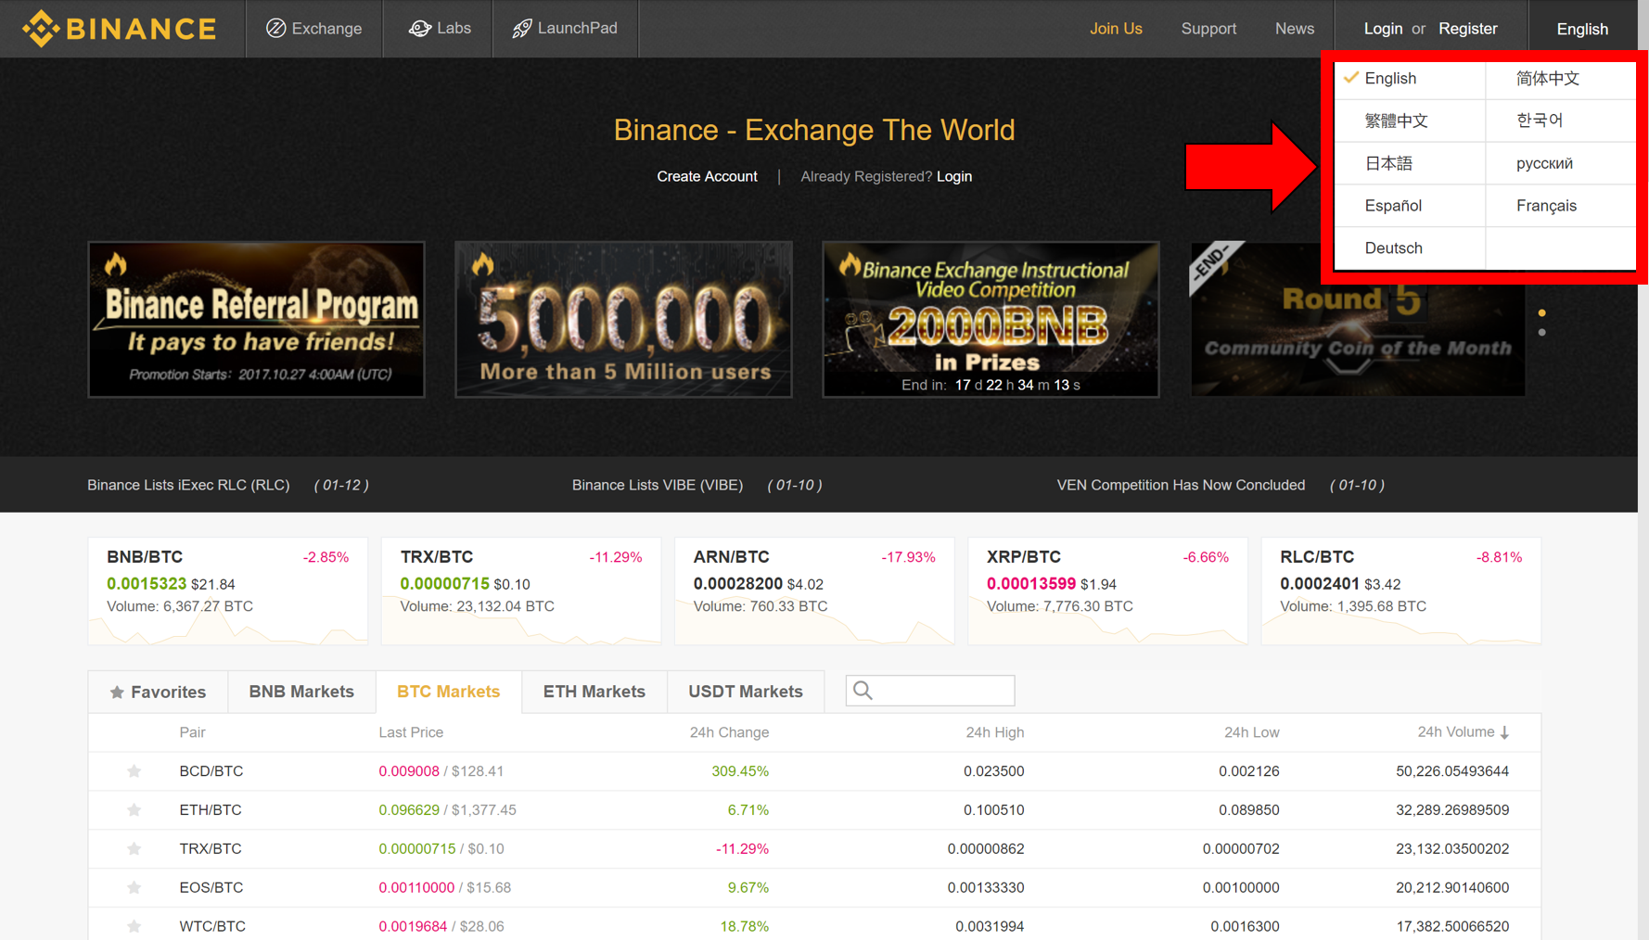Click the market search input field
Screen dimensions: 1649x940
tap(930, 691)
